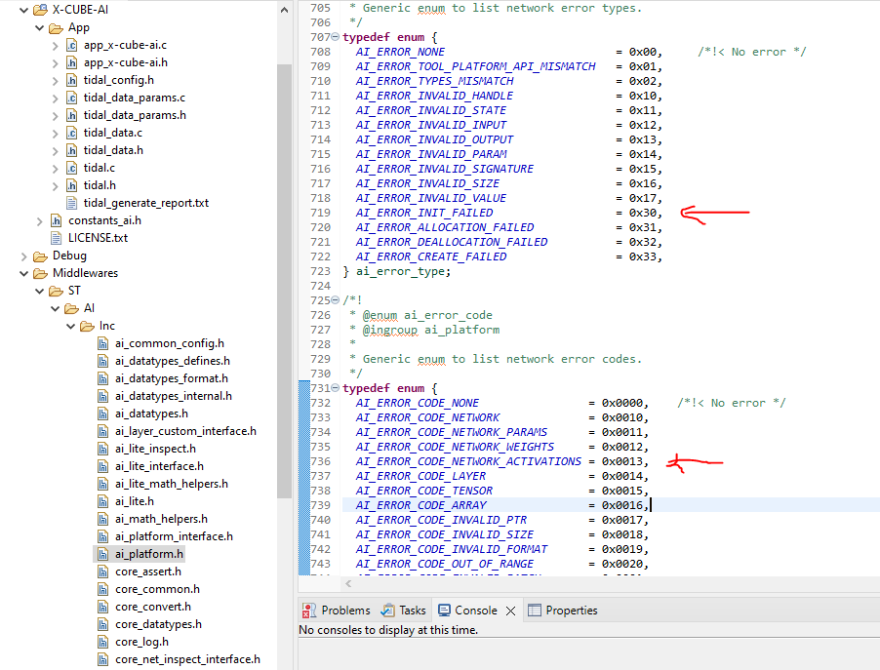Select tidal_data_params.h in the tree
The image size is (880, 670).
point(135,115)
